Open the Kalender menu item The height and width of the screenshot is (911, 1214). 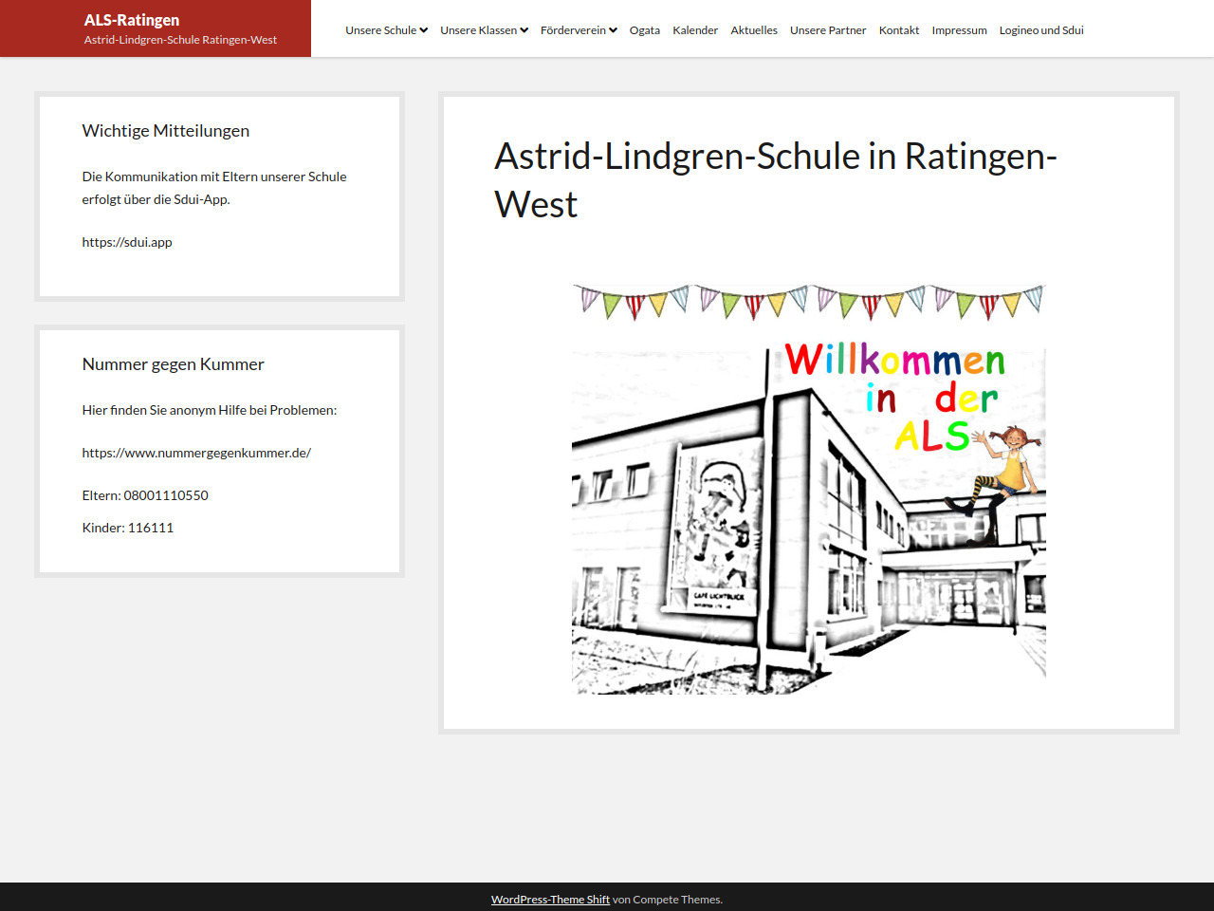695,30
